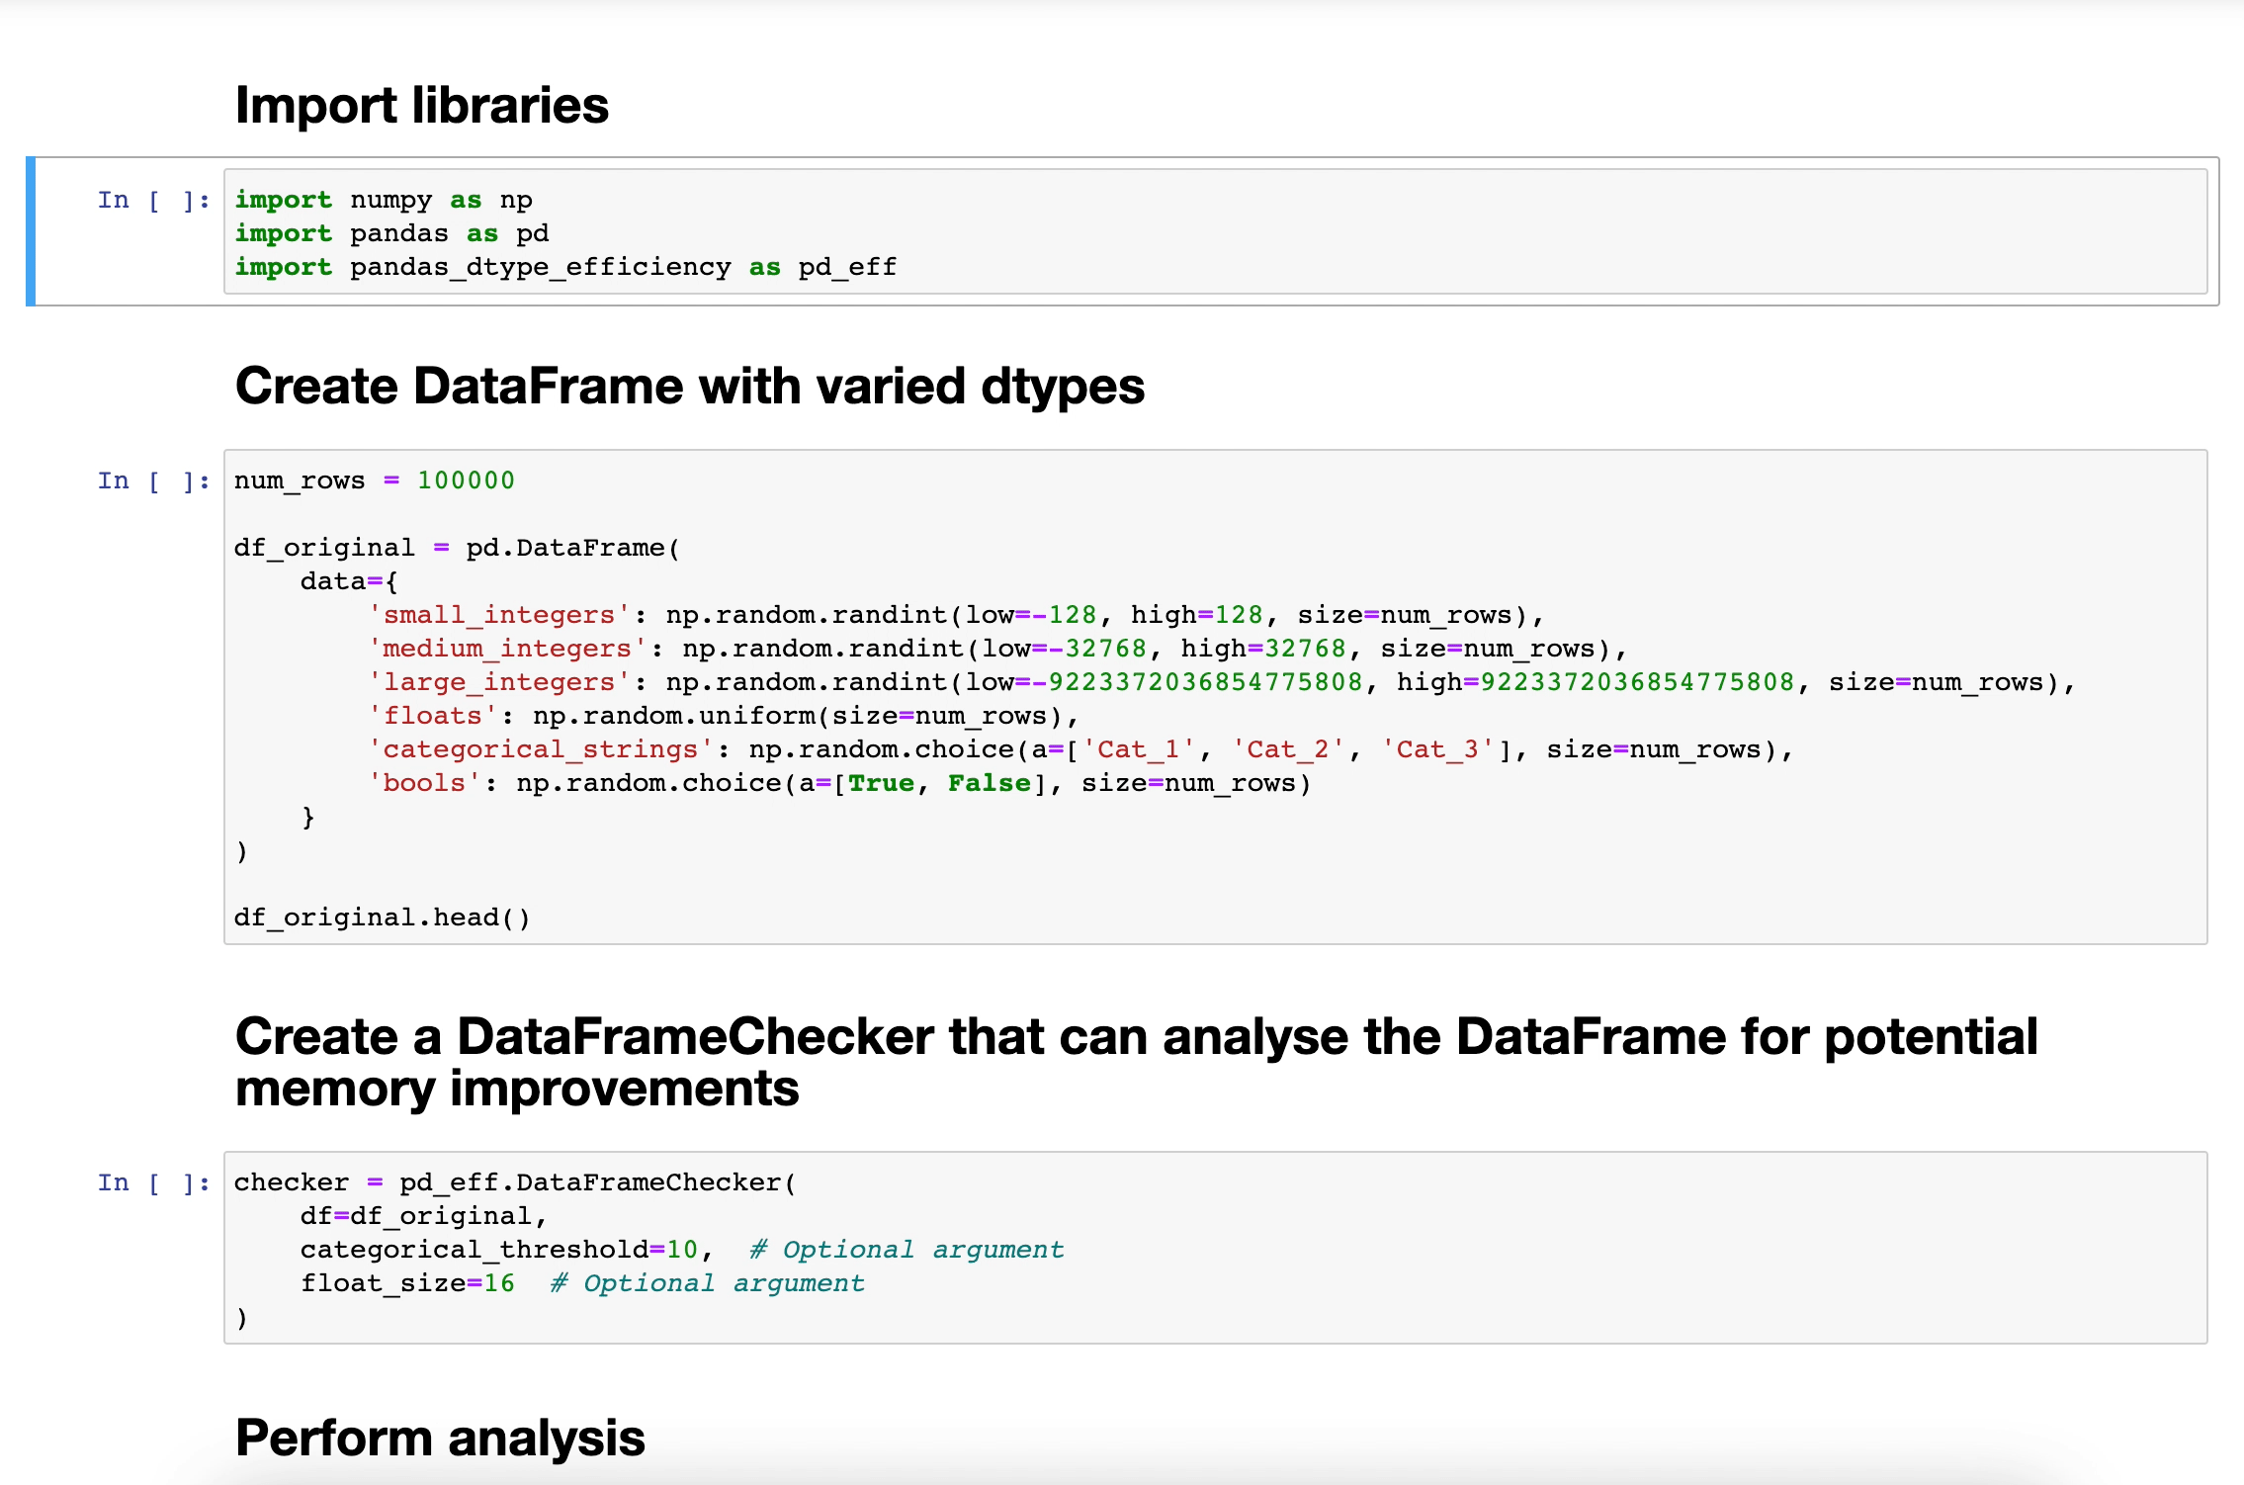This screenshot has width=2244, height=1485.
Task: Click the checker cell's In prompt
Action: [x=153, y=1183]
